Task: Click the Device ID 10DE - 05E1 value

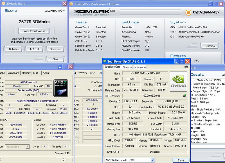Action: [x=130, y=101]
